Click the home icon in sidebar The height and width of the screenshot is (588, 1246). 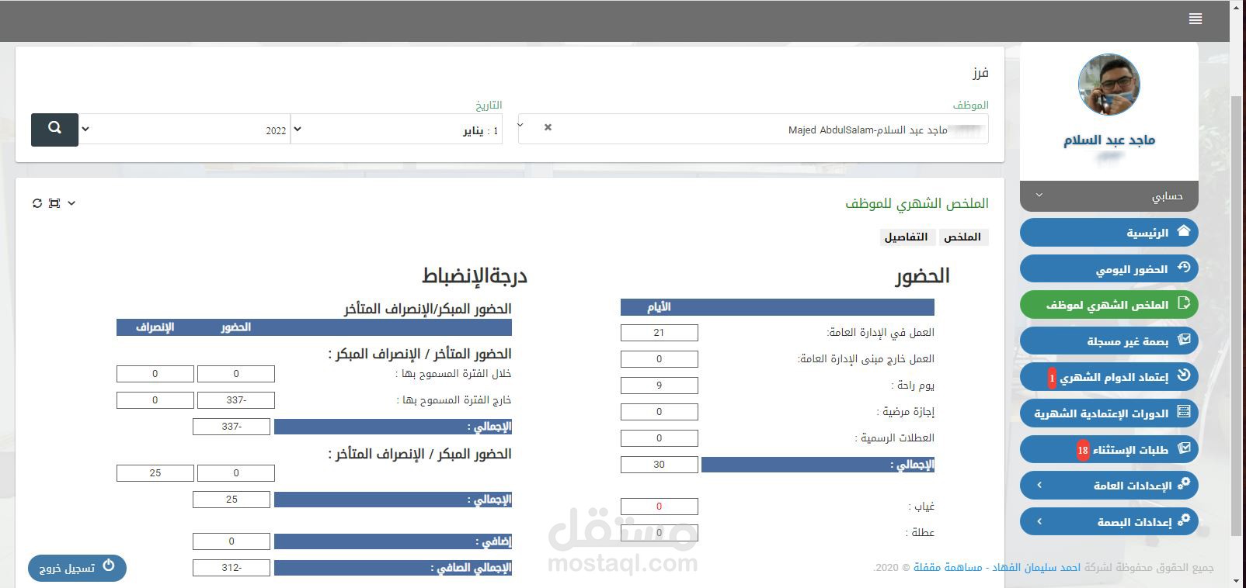[x=1183, y=231]
